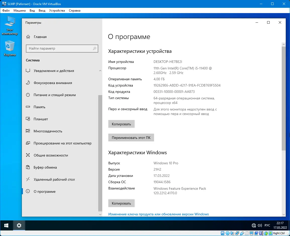The image size is (290, 236).
Task: Select product code 00331-10000-00001-AA873
Action: (x=174, y=92)
